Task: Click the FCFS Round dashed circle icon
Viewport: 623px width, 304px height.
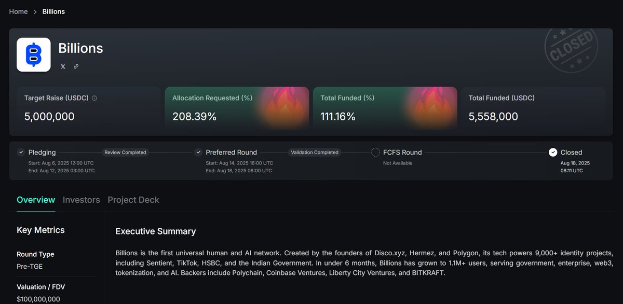Action: tap(375, 152)
